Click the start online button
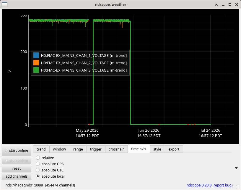241x190 pixels. (x=17, y=150)
